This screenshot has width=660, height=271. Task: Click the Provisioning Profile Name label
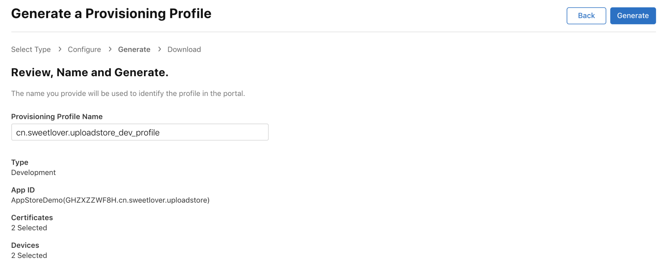point(57,117)
